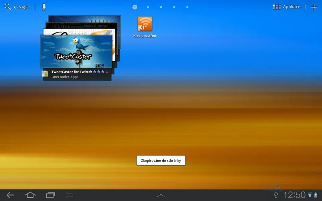Open the Aplikace app drawer
Image resolution: width=322 pixels, height=201 pixels.
[286, 7]
